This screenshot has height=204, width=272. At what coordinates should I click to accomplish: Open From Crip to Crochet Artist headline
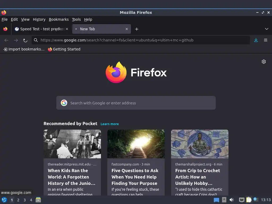point(198,177)
